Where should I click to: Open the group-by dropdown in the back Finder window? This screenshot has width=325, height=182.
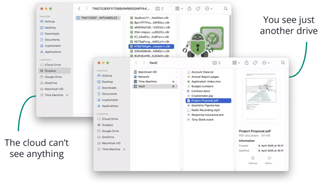[179, 9]
